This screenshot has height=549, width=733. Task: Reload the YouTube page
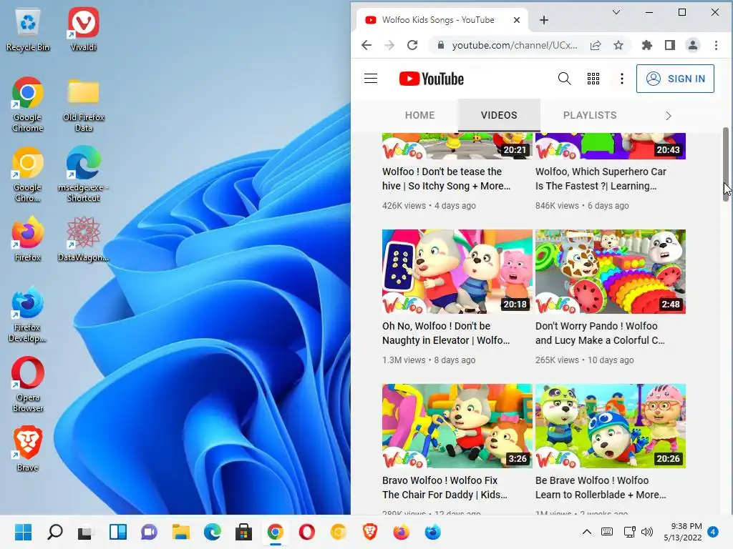point(412,45)
